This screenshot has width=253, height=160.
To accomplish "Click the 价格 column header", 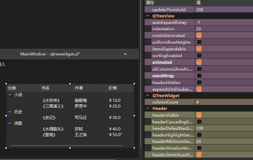I will pyautogui.click(x=113, y=88).
